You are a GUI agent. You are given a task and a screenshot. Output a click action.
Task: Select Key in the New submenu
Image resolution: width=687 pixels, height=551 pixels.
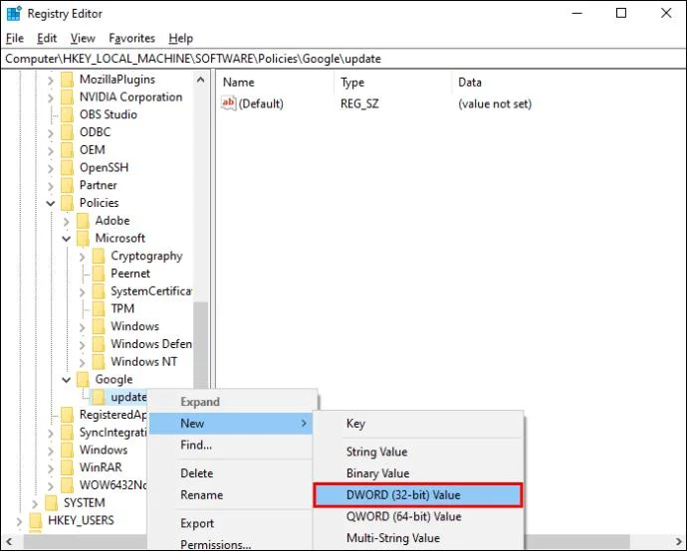[418, 424]
